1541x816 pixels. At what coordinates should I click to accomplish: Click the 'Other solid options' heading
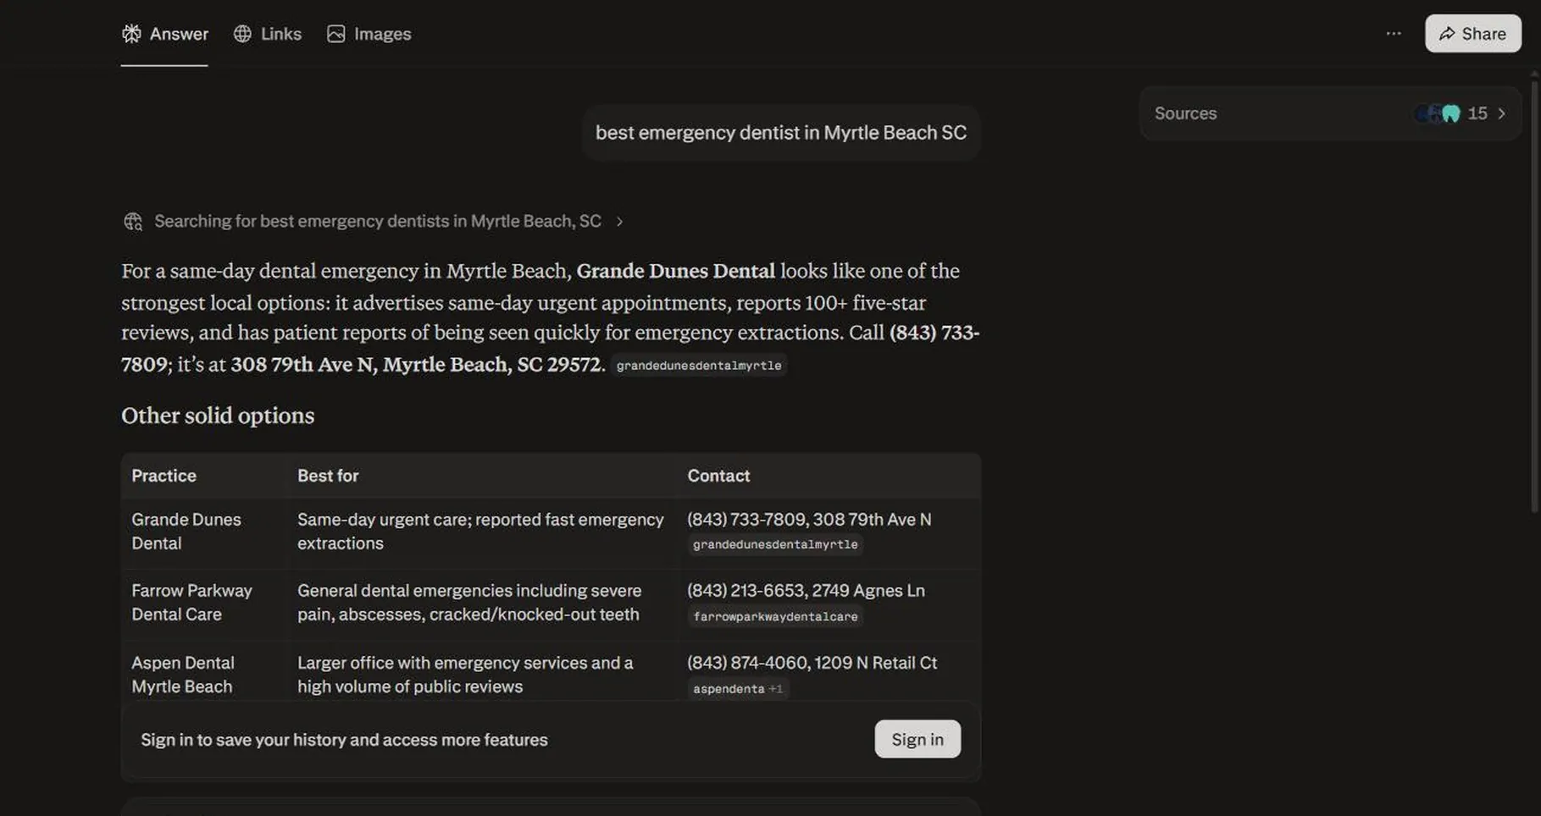pos(218,416)
